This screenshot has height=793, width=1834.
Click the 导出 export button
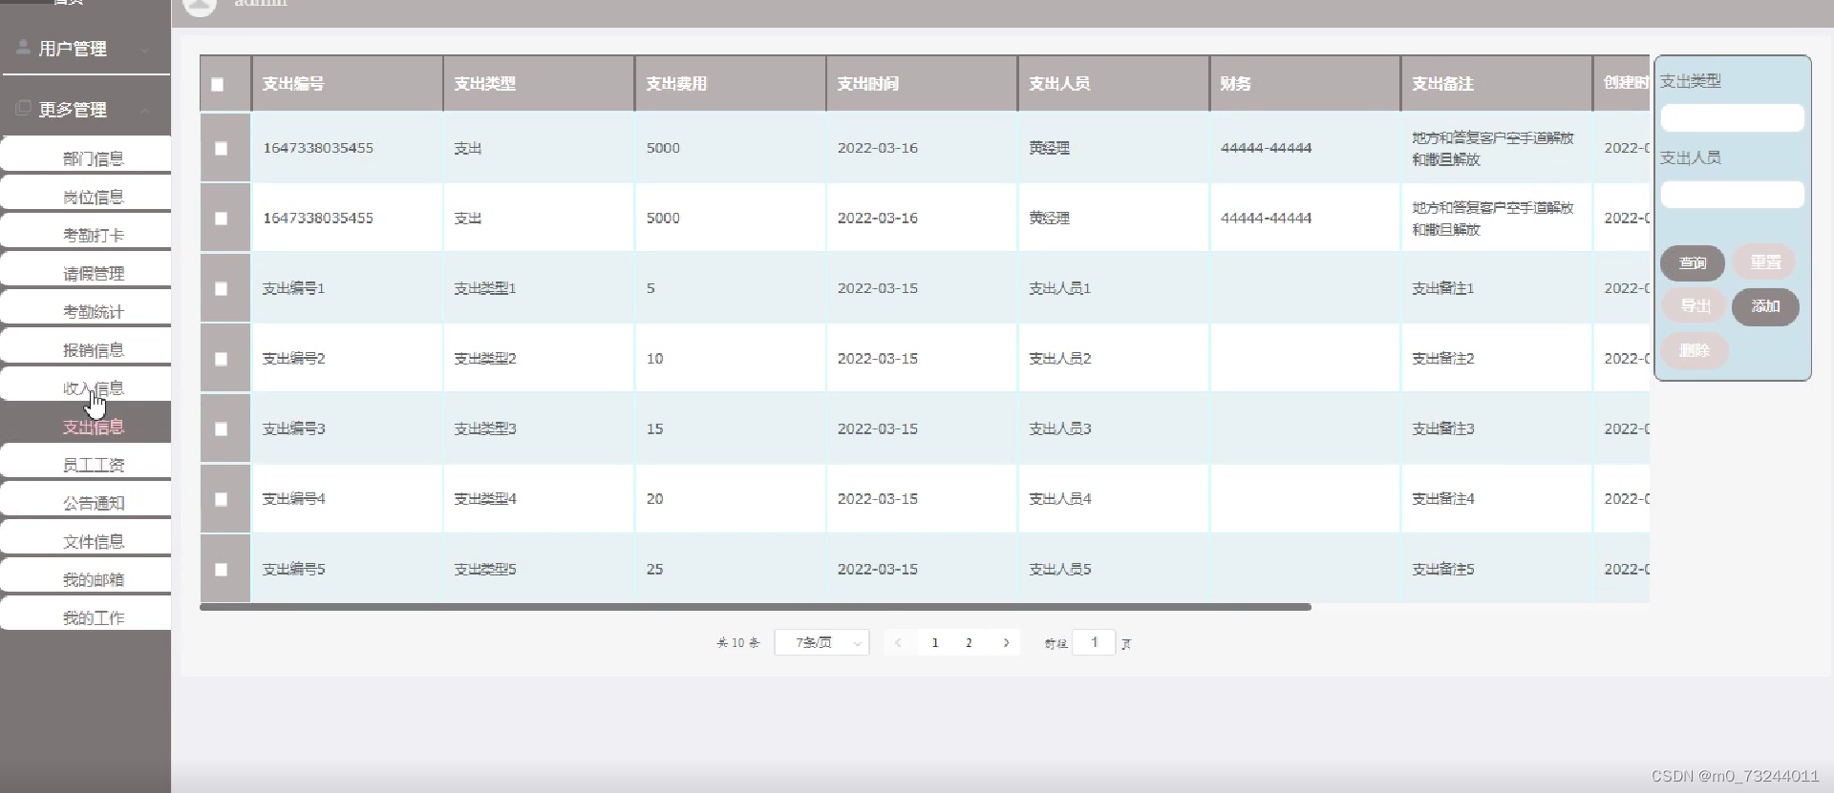pos(1695,305)
